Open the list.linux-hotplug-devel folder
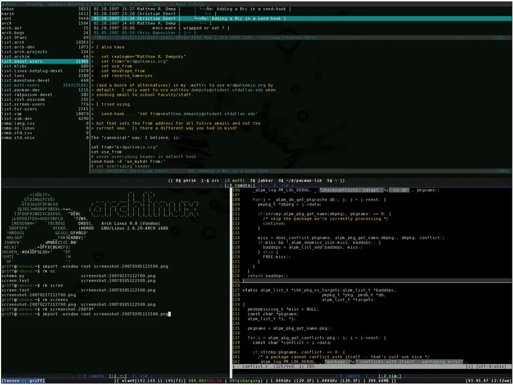This screenshot has height=385, width=513. pos(45,71)
